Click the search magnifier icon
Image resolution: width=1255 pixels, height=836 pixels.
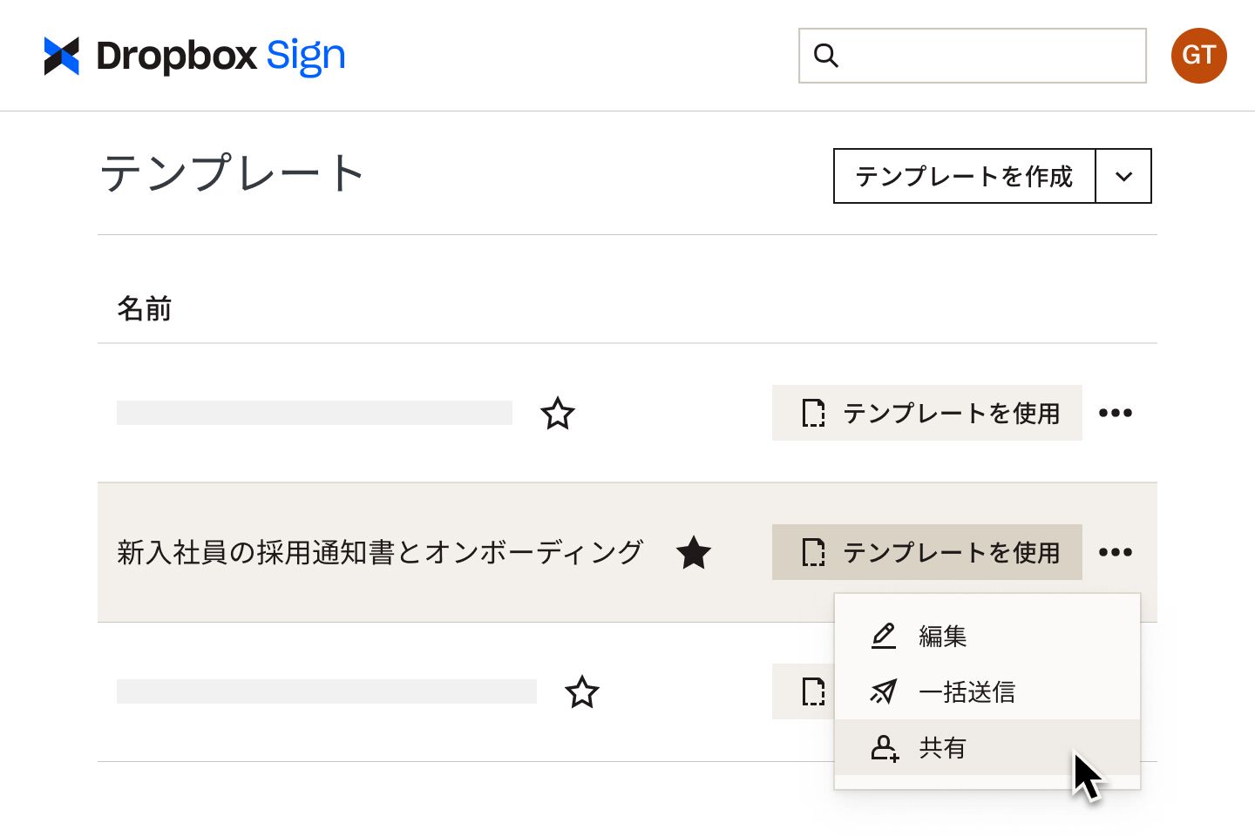coord(826,56)
